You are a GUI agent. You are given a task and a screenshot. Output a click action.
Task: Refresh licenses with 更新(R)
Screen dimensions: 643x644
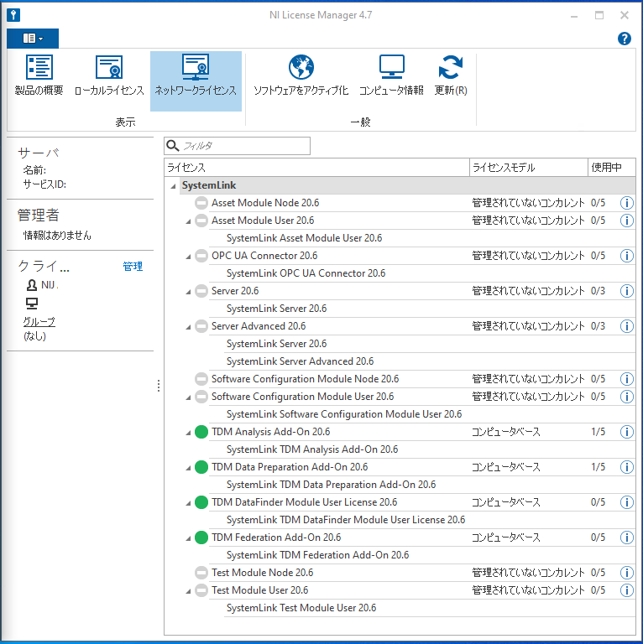tap(451, 76)
